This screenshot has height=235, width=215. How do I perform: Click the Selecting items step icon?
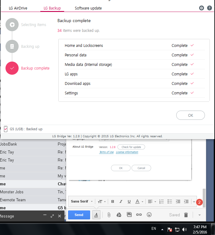click(x=12, y=25)
